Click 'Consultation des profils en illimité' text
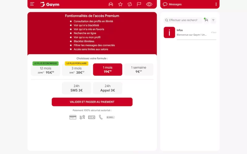 tap(93, 21)
